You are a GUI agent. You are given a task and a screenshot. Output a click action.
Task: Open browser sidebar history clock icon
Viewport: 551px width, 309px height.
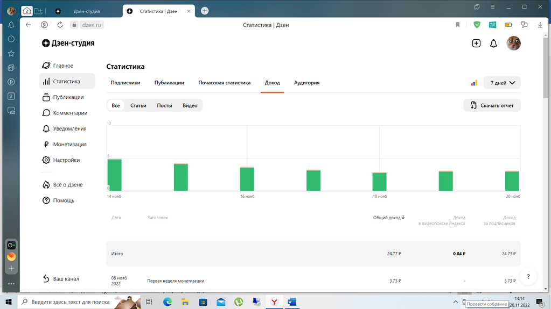[x=11, y=39]
